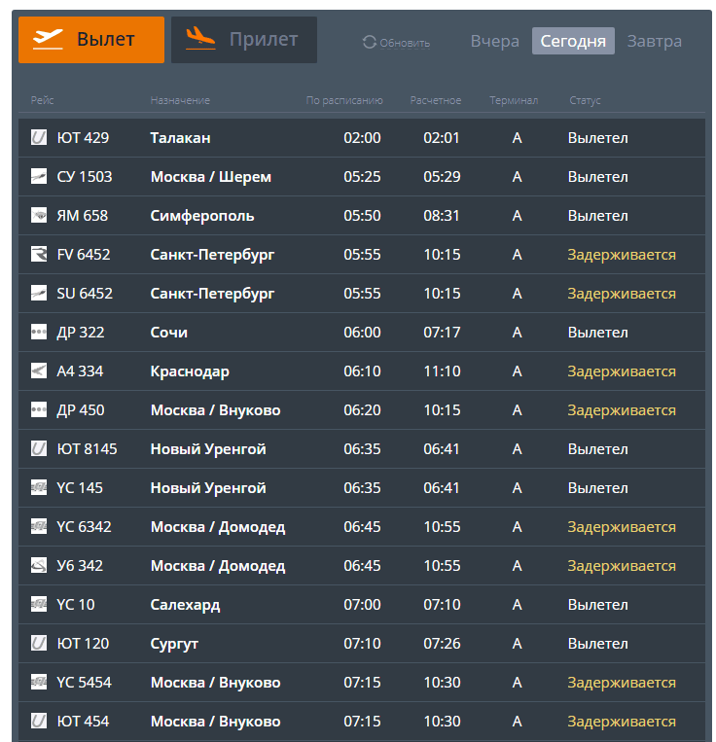
Task: Click the airline logo beside YC 6342
Action: click(x=39, y=527)
